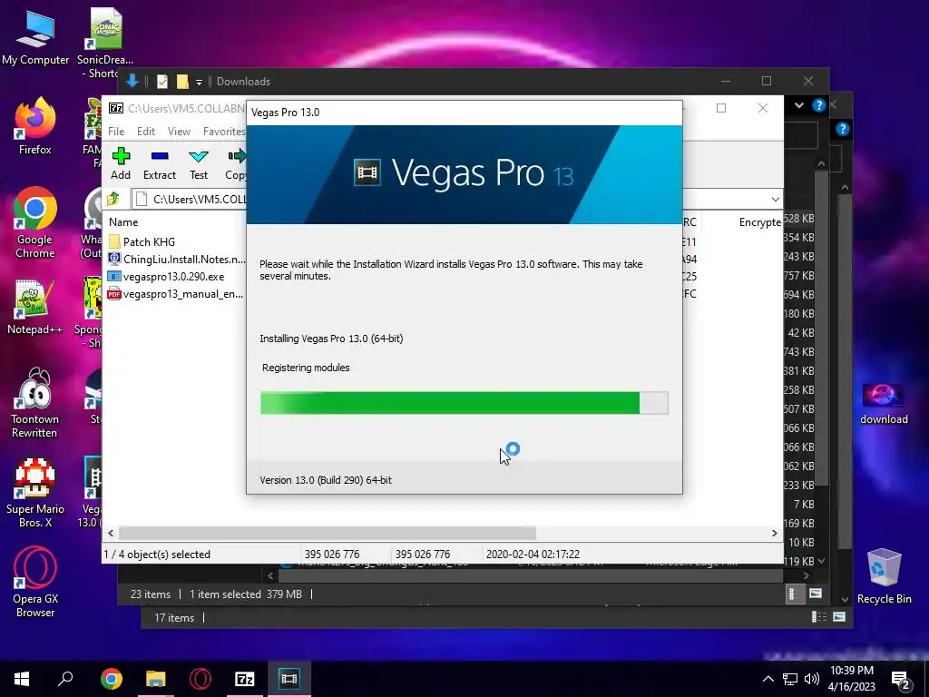
Task: Open the View menu in 7-Zip
Action: pyautogui.click(x=179, y=132)
